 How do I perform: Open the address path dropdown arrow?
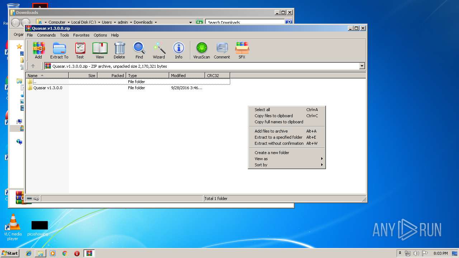click(x=362, y=66)
